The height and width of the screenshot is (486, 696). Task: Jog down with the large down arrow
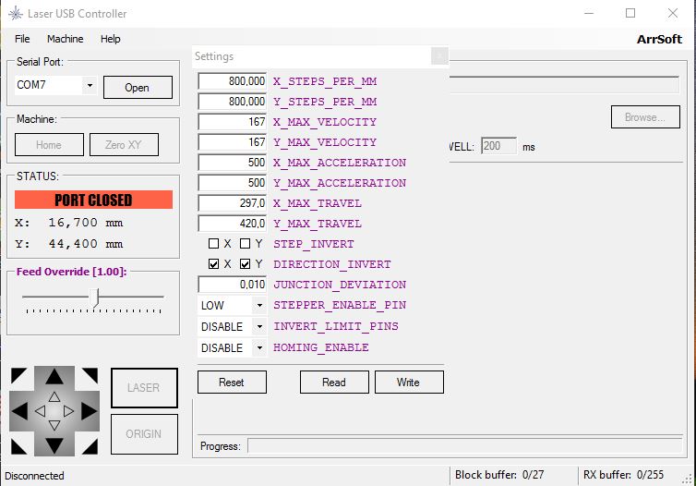54,445
